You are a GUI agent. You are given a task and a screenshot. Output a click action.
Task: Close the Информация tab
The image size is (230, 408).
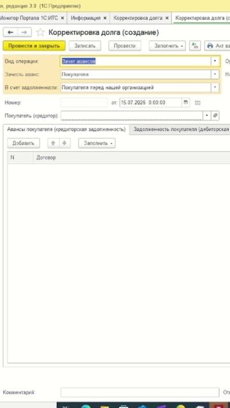coord(105,18)
